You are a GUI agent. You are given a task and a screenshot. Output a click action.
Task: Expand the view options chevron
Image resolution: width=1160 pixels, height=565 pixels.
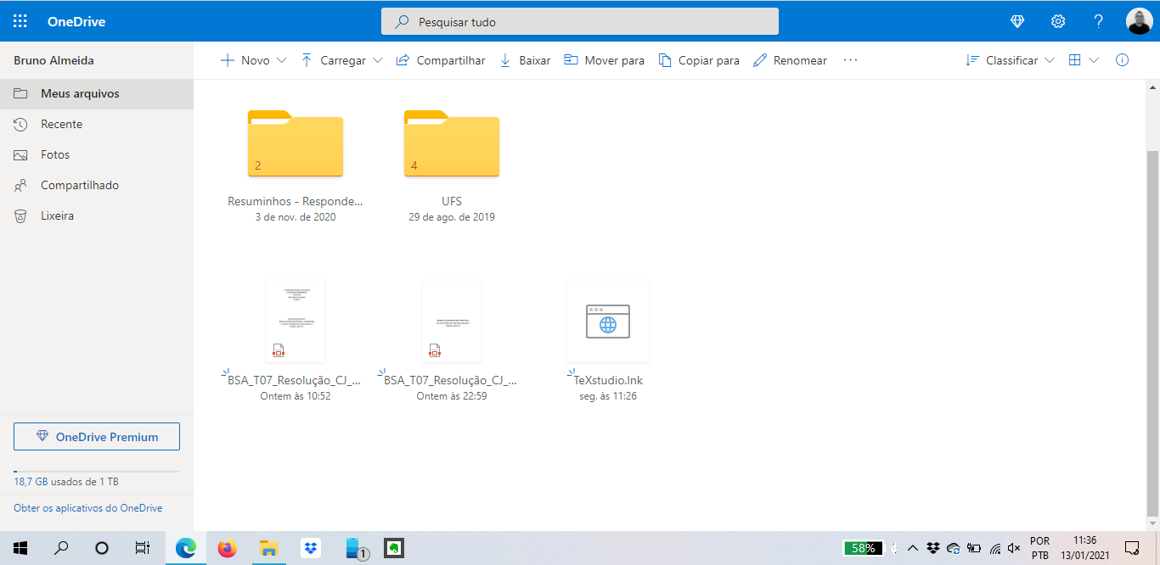pos(1094,60)
